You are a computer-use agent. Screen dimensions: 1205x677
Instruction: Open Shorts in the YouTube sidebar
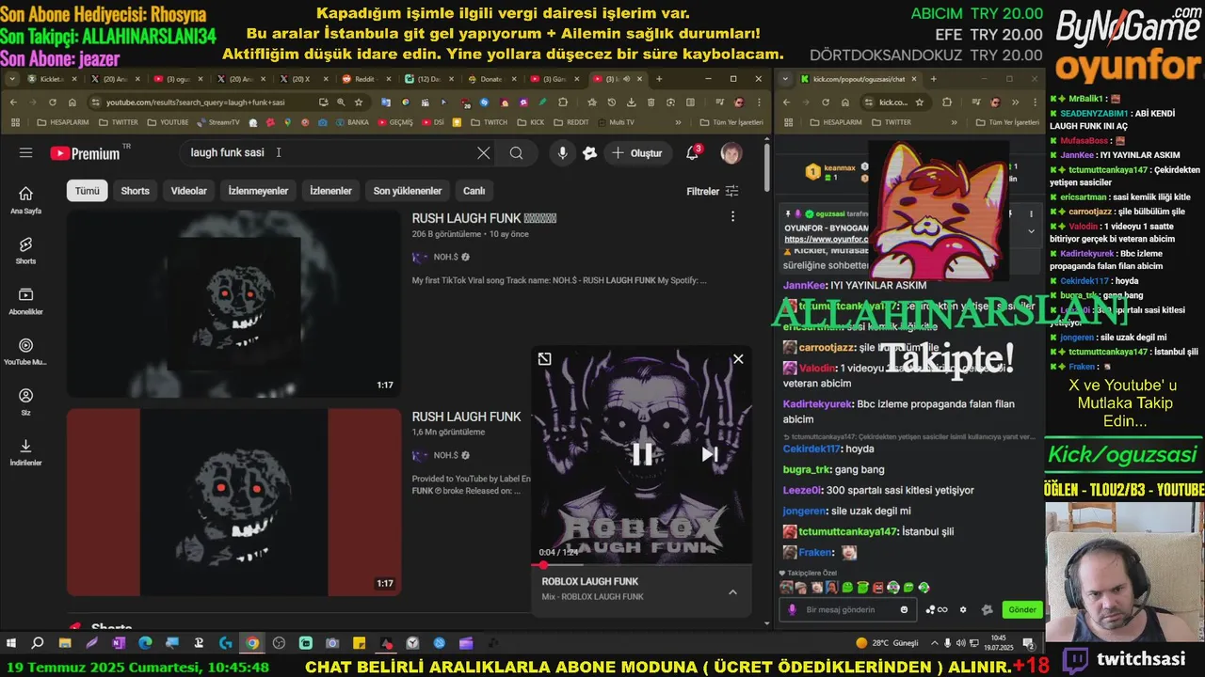[x=25, y=250]
